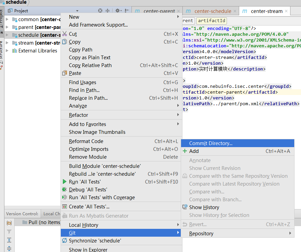Click the Revert arrow icon in Git submenu
This screenshot has width=301, height=252.
(185, 224)
